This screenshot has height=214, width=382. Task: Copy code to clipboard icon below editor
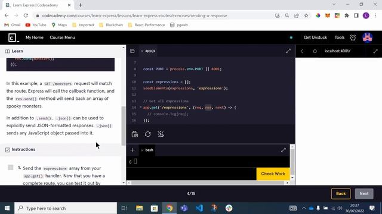pyautogui.click(x=135, y=134)
